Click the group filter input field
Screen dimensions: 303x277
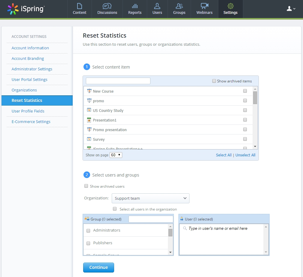point(151,219)
